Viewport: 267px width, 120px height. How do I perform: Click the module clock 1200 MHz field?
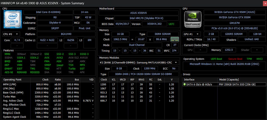(x=150, y=69)
